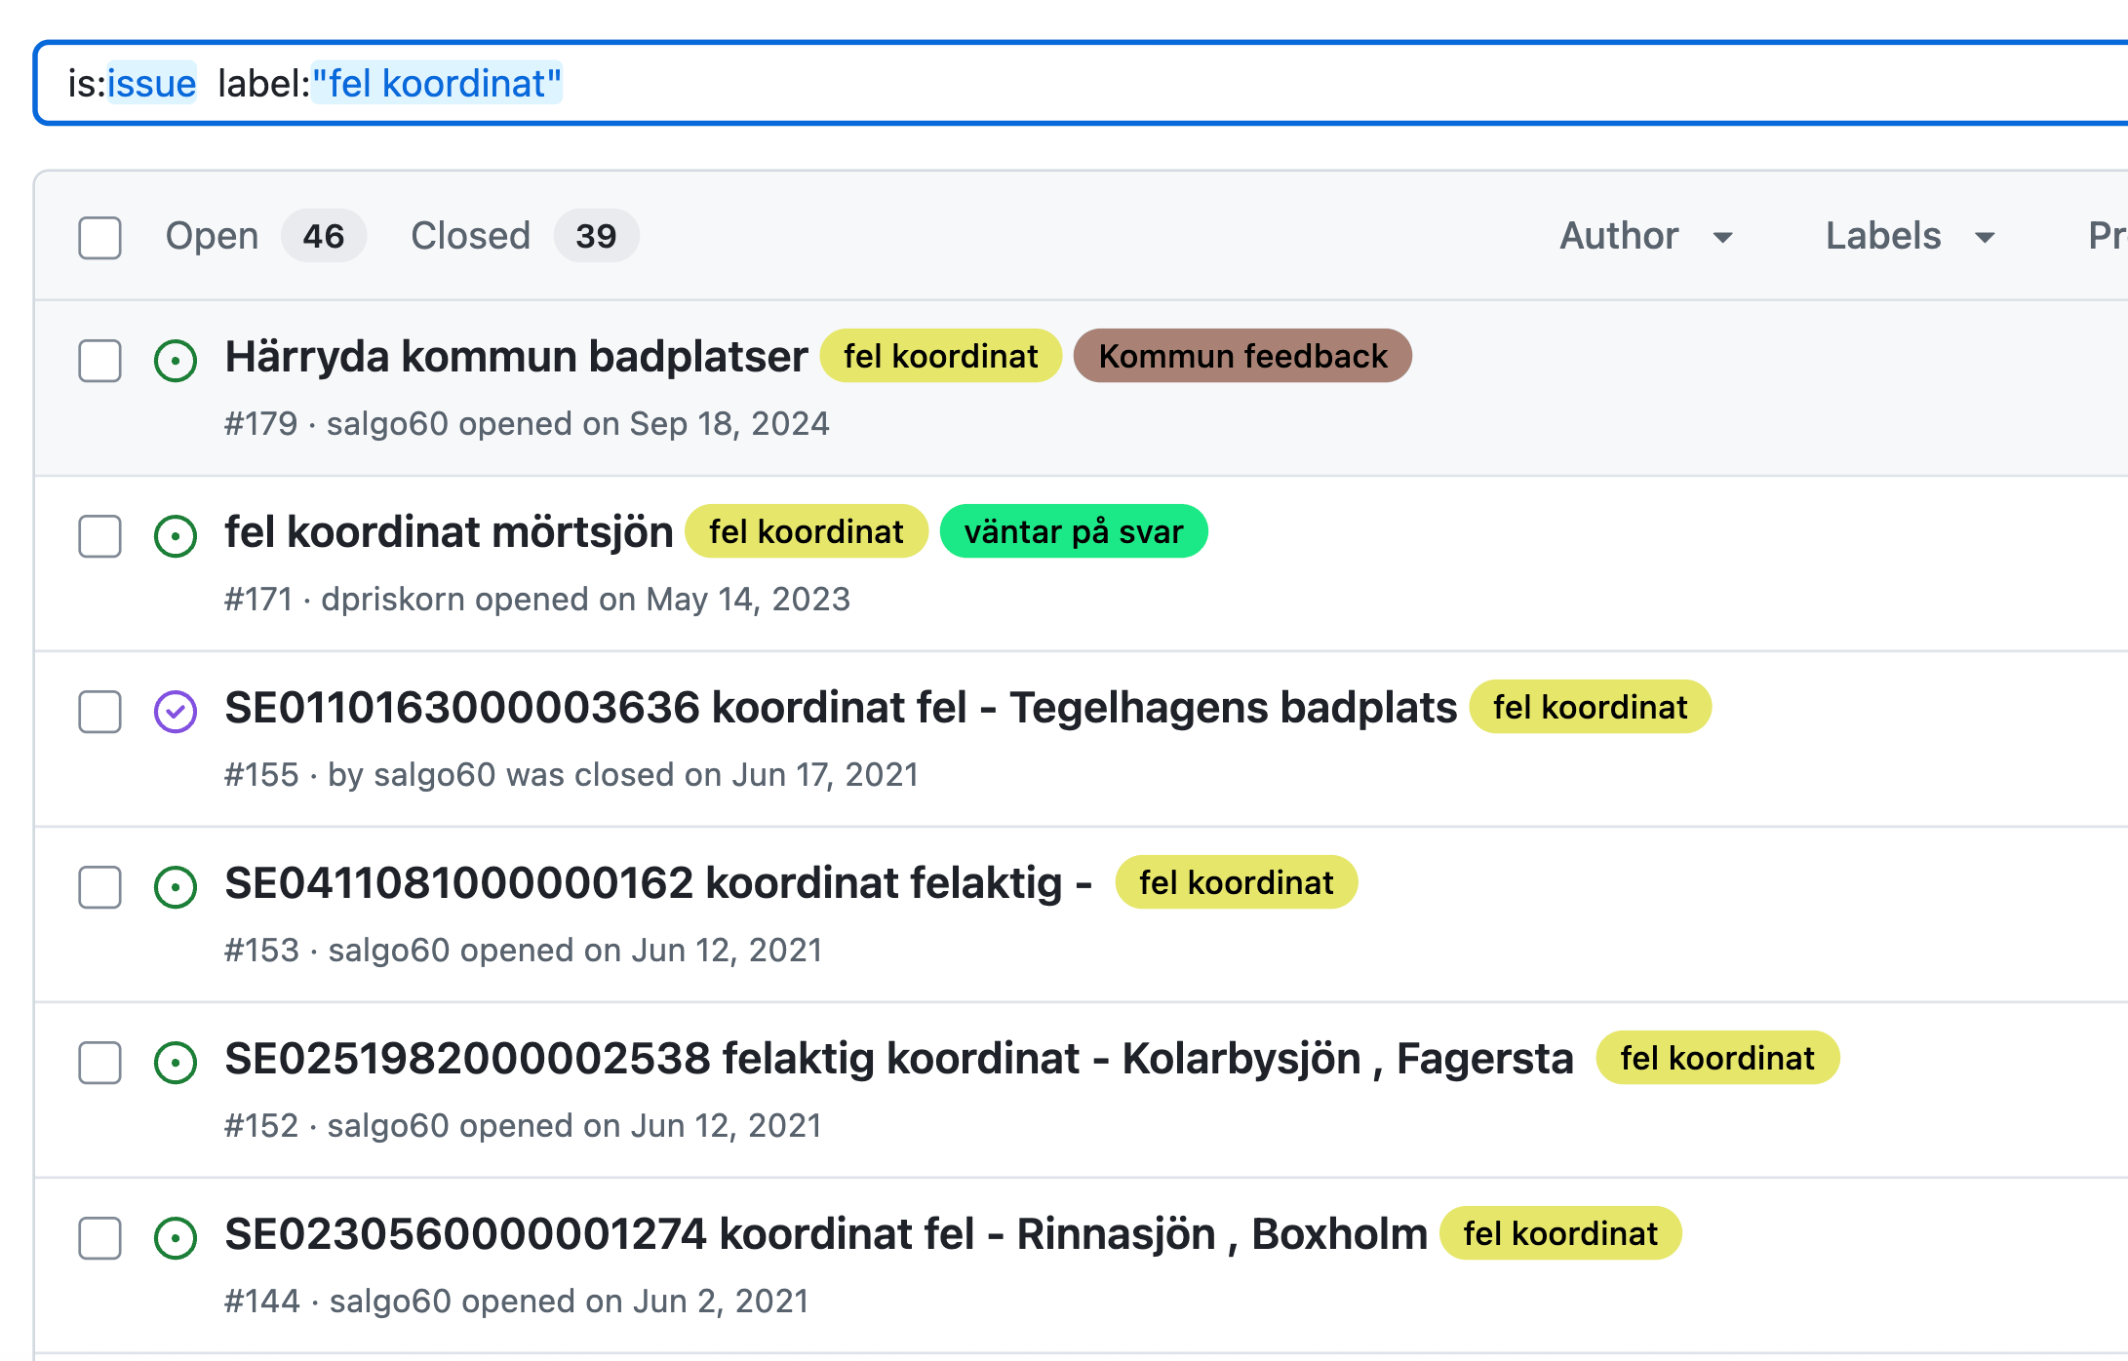Screen dimensions: 2128x1361
Task: Open the Author filter dropdown
Action: (1645, 236)
